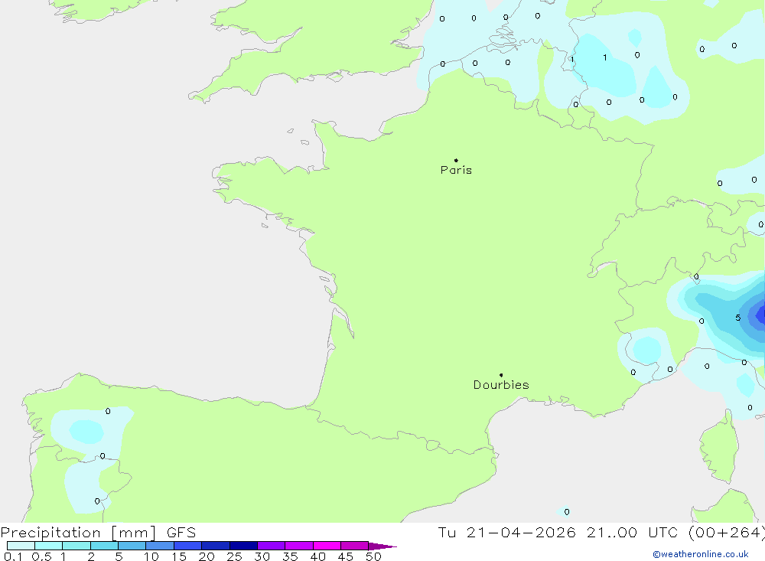Click the '50' legend scale value
The image size is (765, 561).
(374, 556)
